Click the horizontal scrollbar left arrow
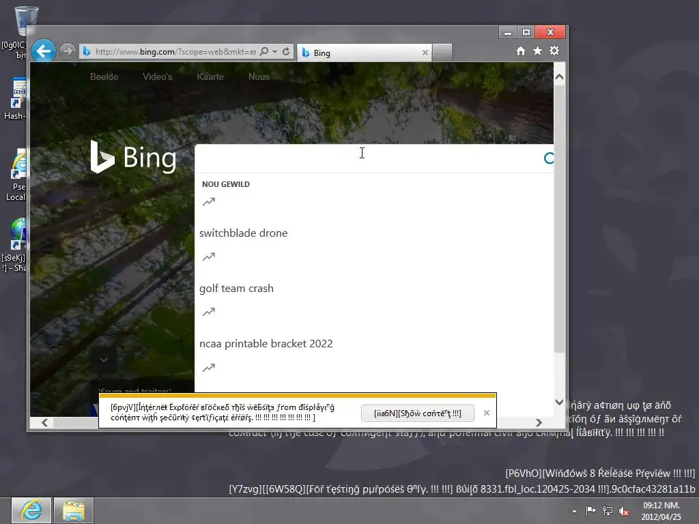 [x=44, y=422]
